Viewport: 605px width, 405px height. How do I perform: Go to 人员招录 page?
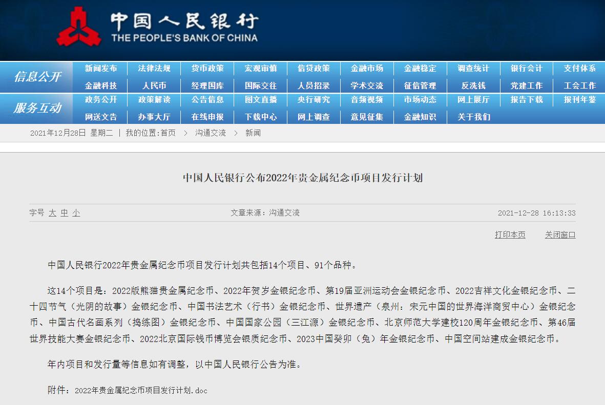314,86
